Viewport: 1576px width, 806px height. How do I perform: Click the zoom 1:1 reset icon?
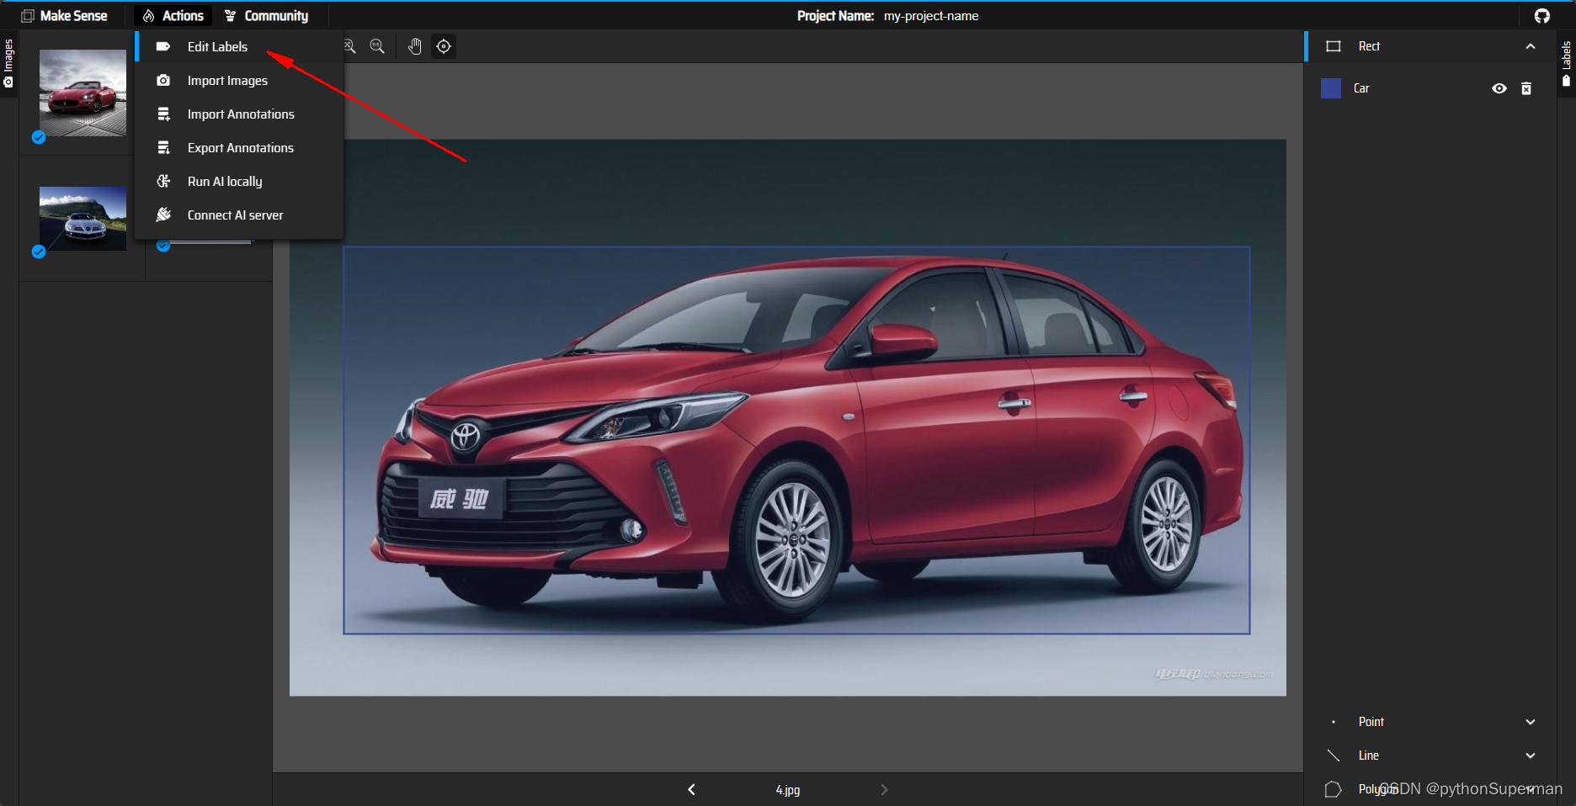point(377,47)
